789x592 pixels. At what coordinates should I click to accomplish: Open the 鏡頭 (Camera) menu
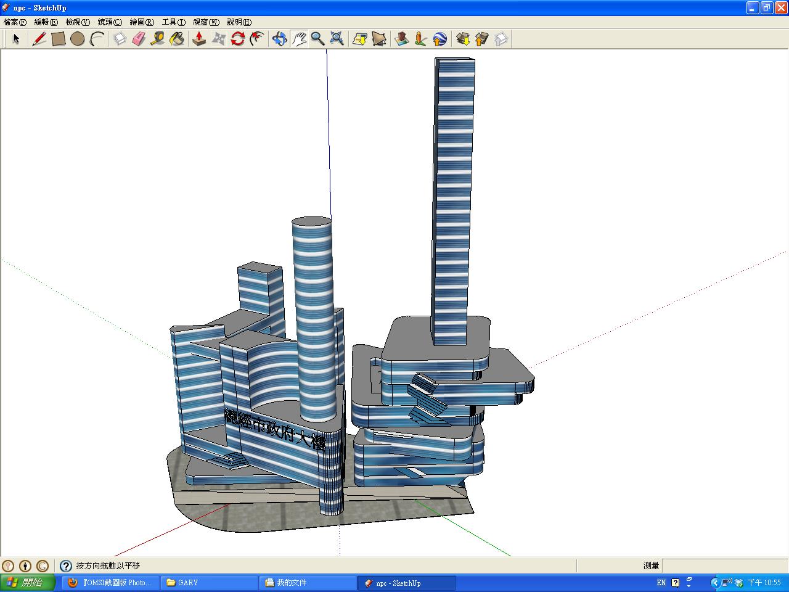110,22
